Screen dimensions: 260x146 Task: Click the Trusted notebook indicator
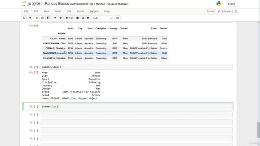(x=210, y=11)
